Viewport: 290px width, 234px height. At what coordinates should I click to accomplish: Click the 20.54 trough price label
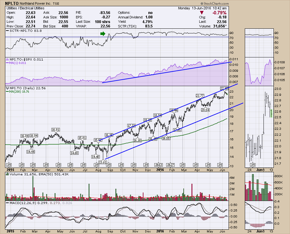tap(205, 110)
